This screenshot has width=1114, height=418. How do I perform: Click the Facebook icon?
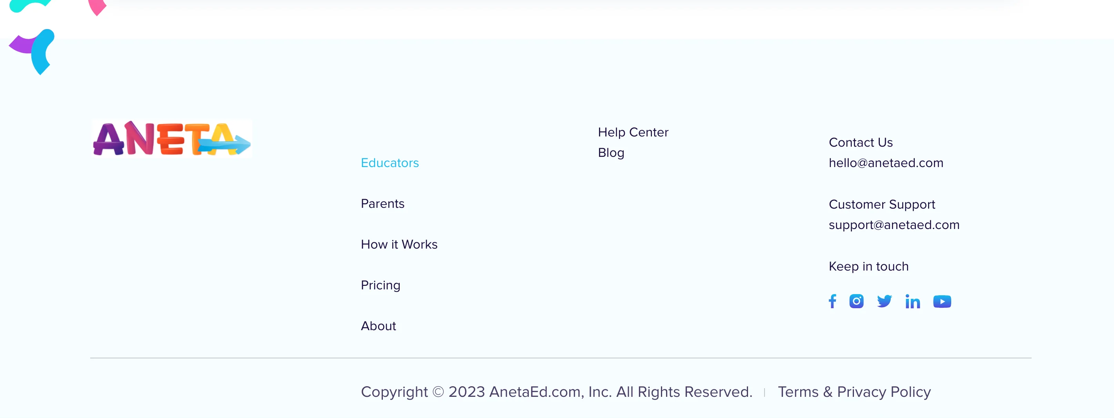click(x=832, y=301)
